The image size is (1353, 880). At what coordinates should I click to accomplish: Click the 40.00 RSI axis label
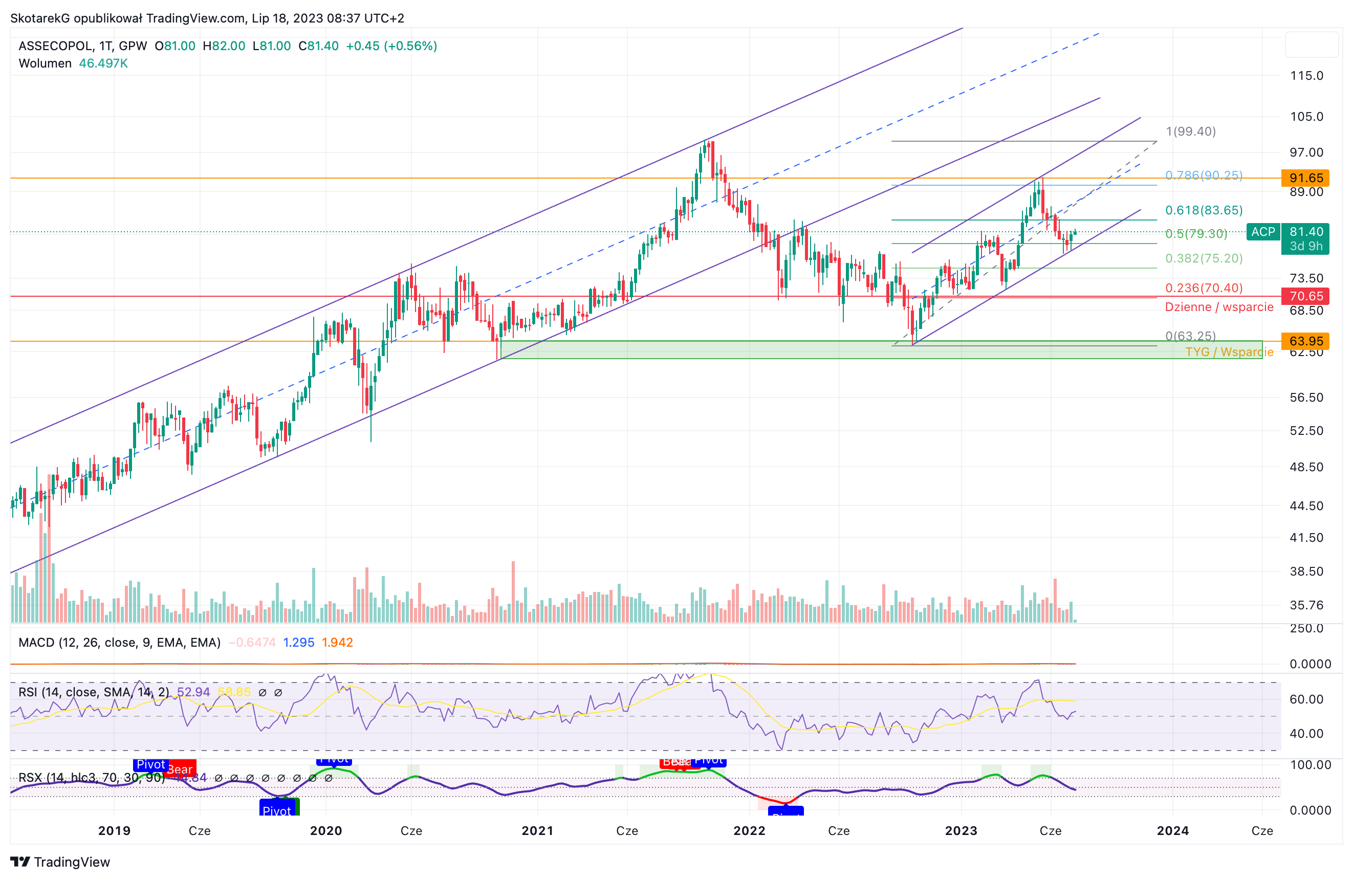[x=1306, y=733]
